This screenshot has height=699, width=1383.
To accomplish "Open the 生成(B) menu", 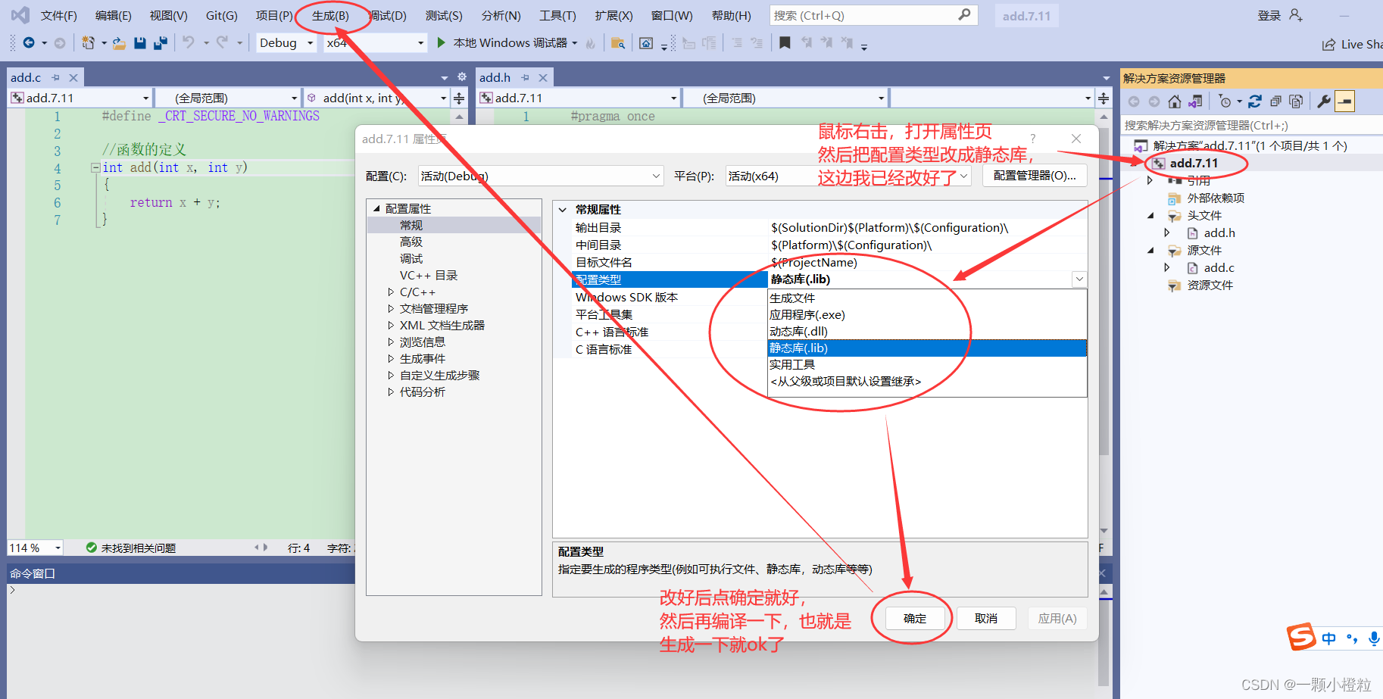I will (330, 16).
